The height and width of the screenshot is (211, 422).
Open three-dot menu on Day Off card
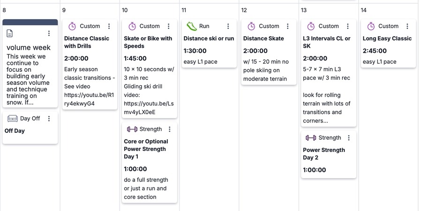(49, 119)
